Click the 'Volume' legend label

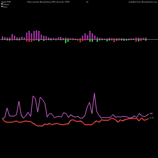point(6,4)
